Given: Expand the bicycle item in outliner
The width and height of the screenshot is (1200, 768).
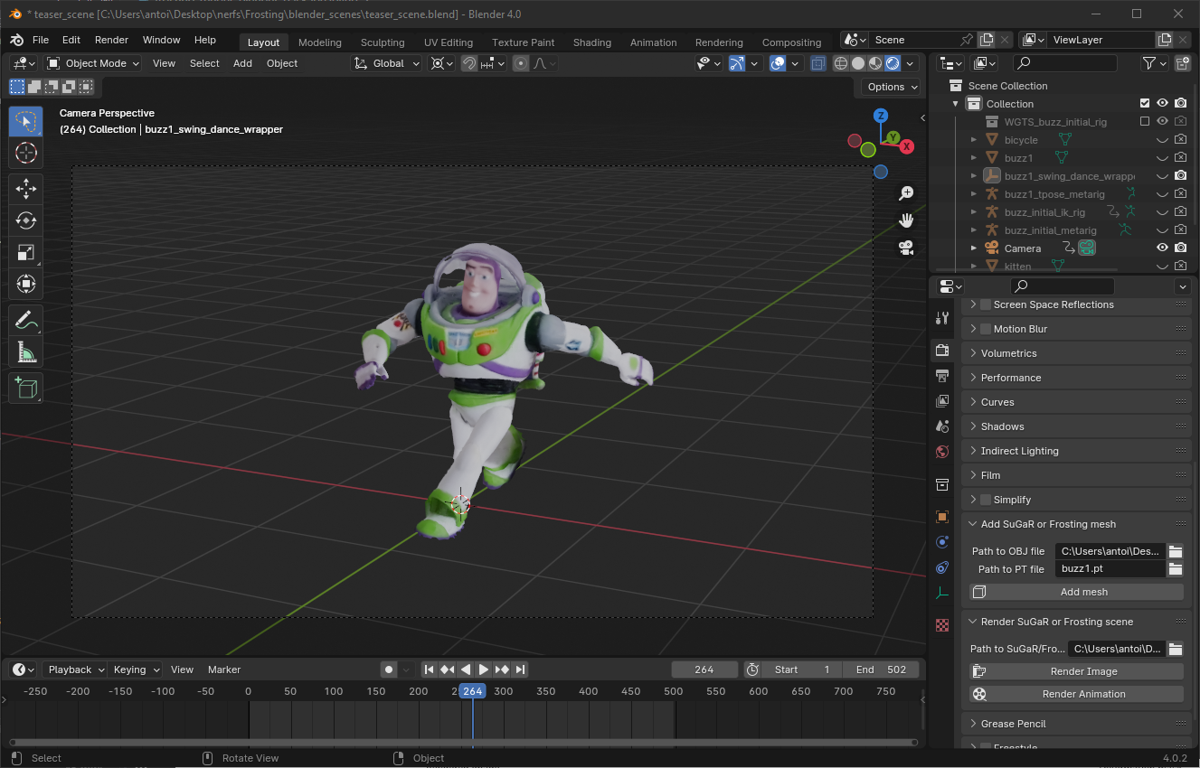Looking at the screenshot, I should pyautogui.click(x=974, y=140).
